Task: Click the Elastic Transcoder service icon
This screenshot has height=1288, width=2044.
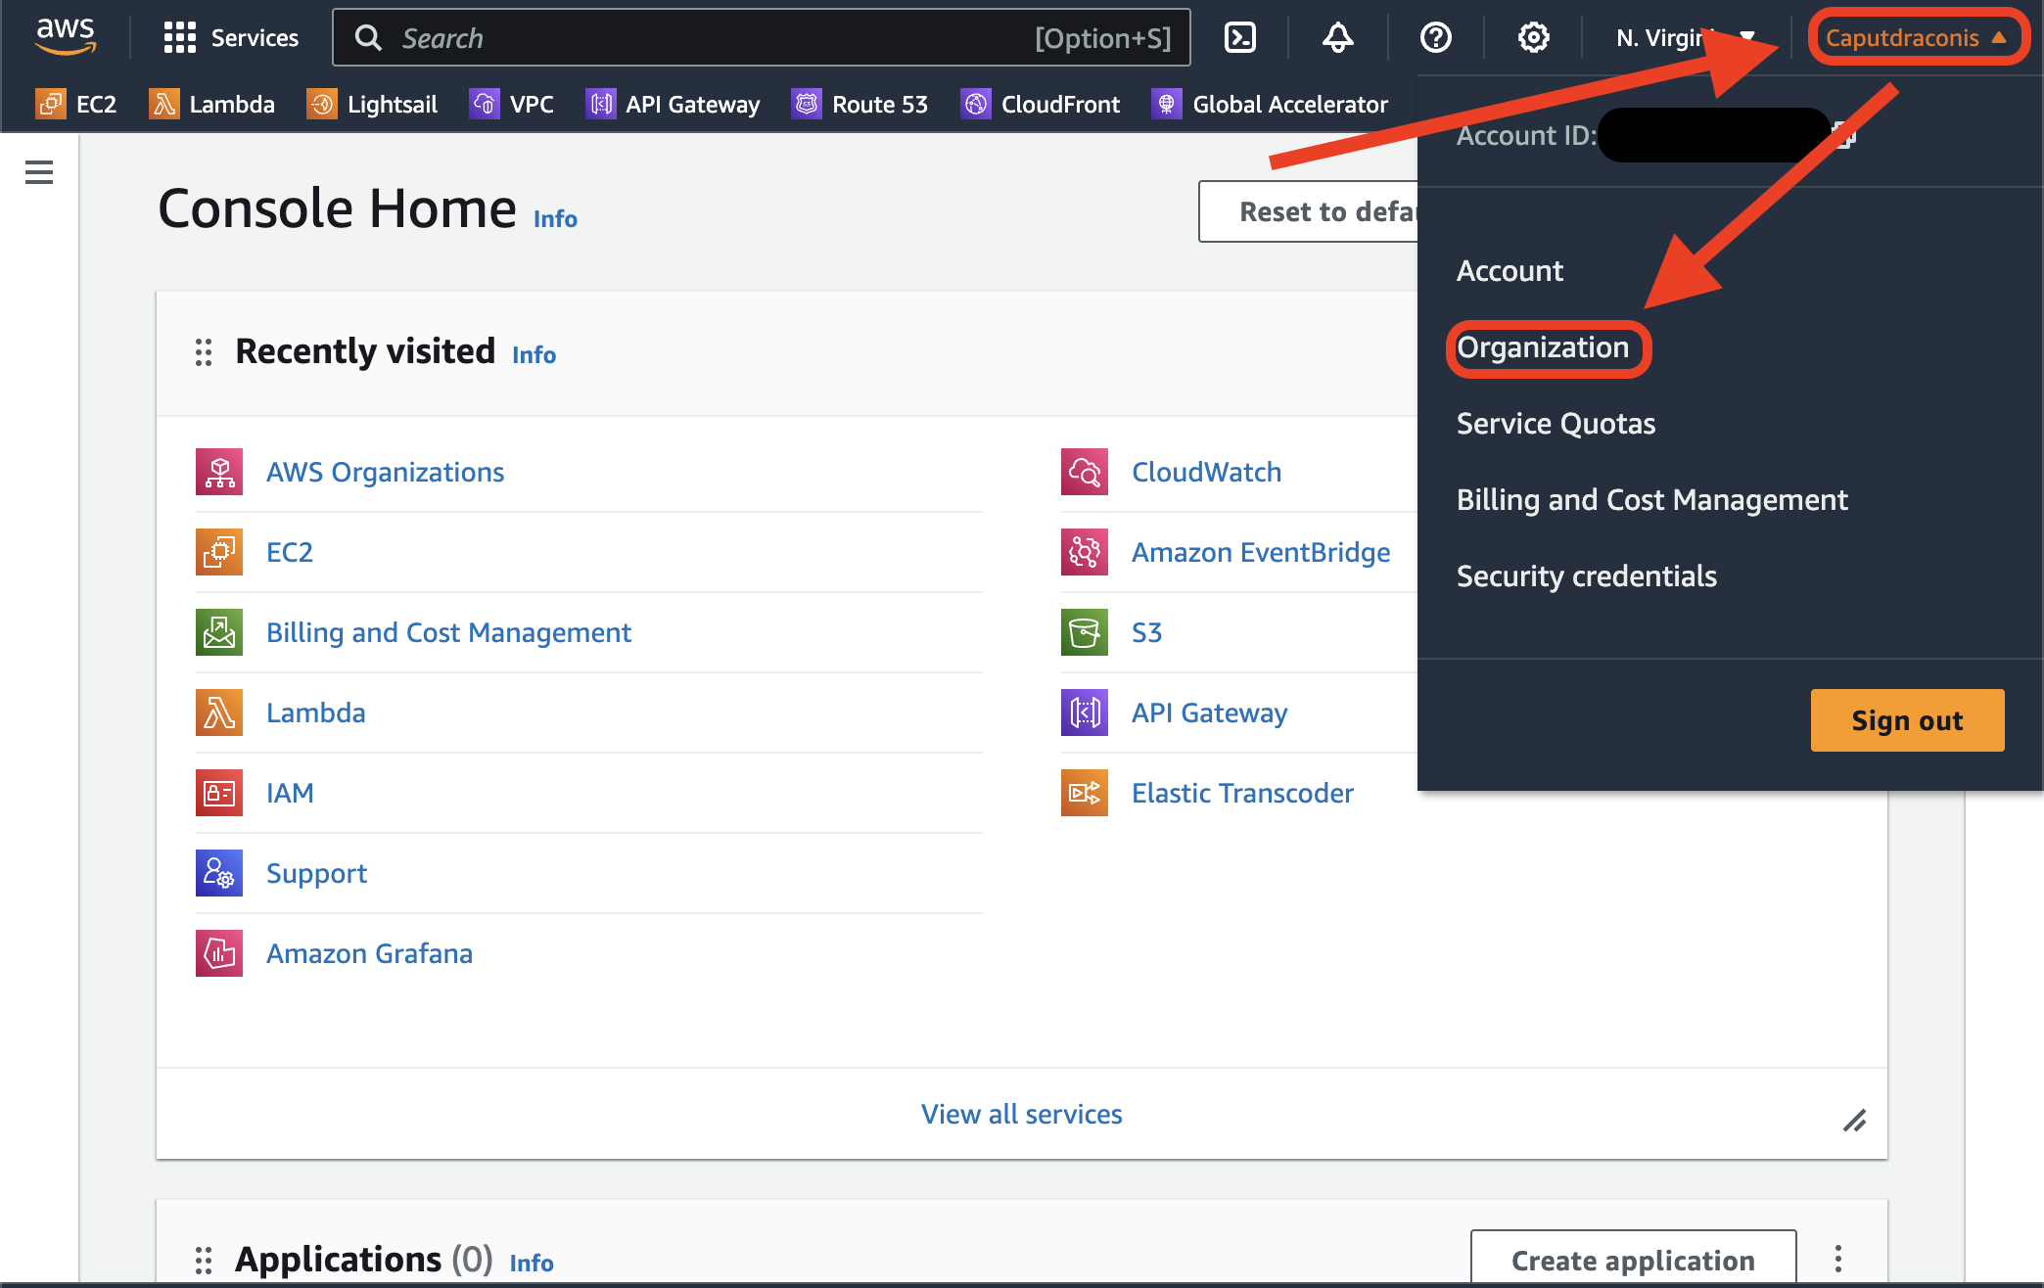Action: click(x=1085, y=793)
